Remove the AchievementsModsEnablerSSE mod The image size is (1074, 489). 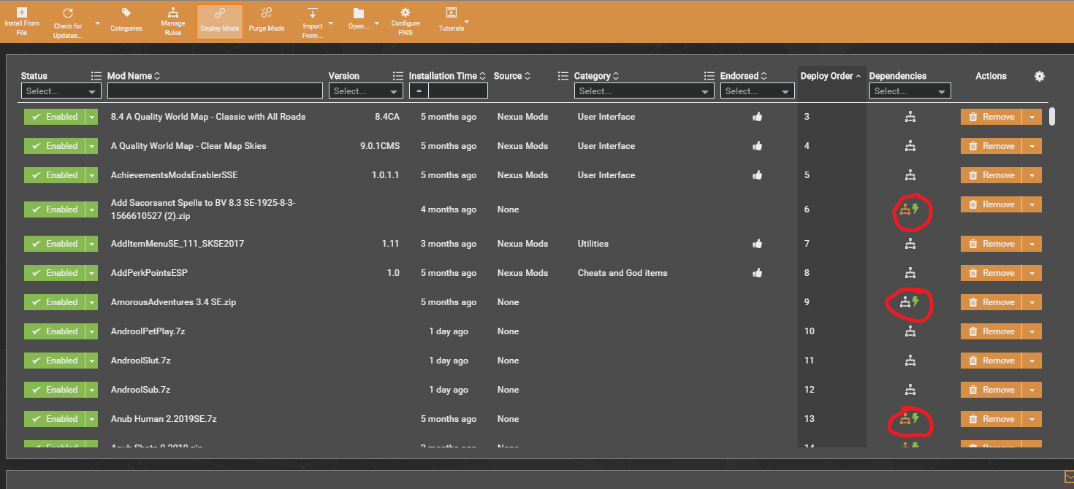coord(991,175)
